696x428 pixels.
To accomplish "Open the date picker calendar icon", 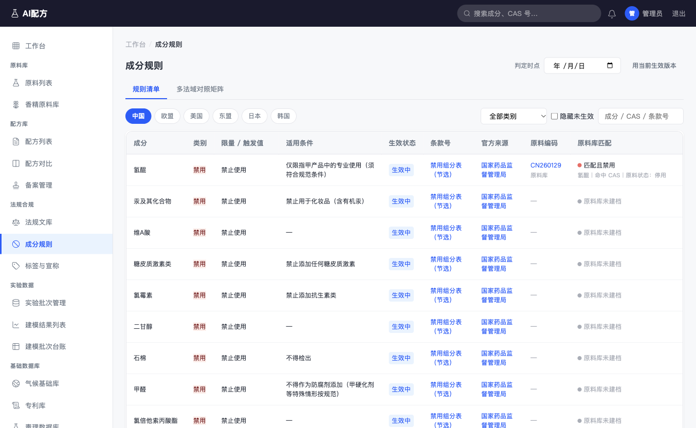I will [x=610, y=65].
